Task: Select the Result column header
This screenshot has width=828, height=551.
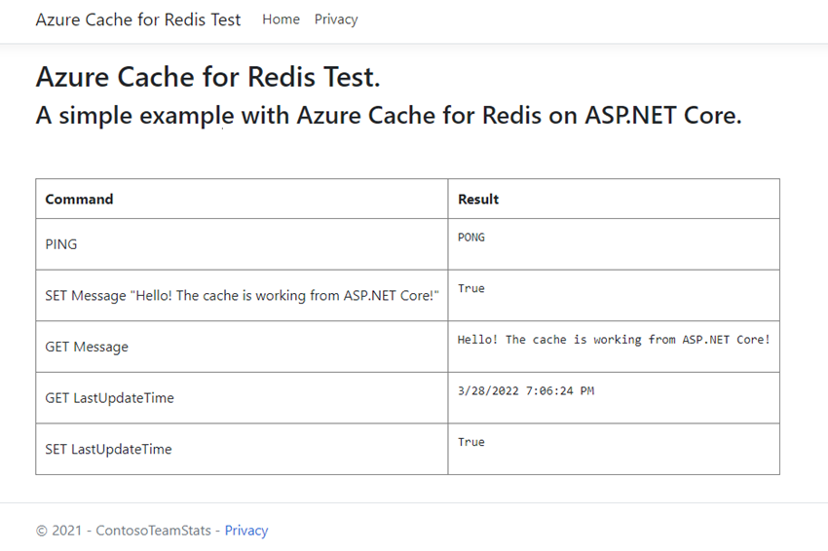Action: coord(478,199)
